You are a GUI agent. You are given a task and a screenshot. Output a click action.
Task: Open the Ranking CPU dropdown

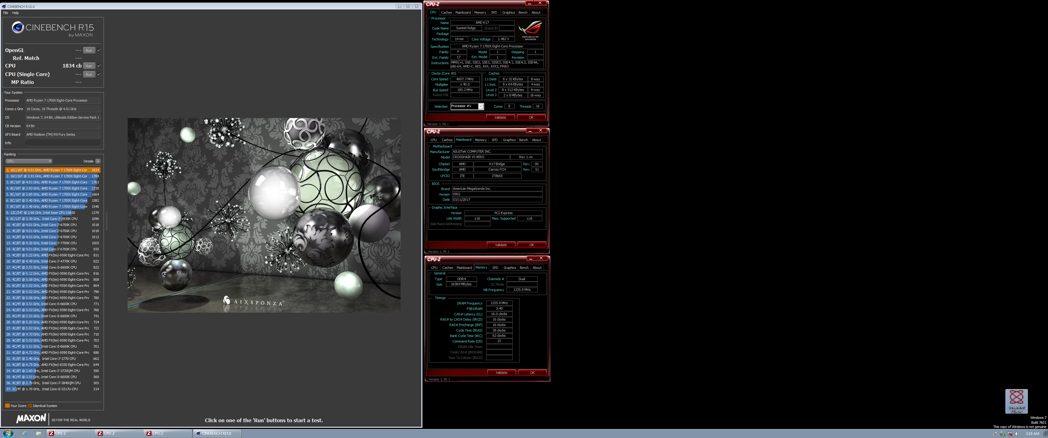29,161
